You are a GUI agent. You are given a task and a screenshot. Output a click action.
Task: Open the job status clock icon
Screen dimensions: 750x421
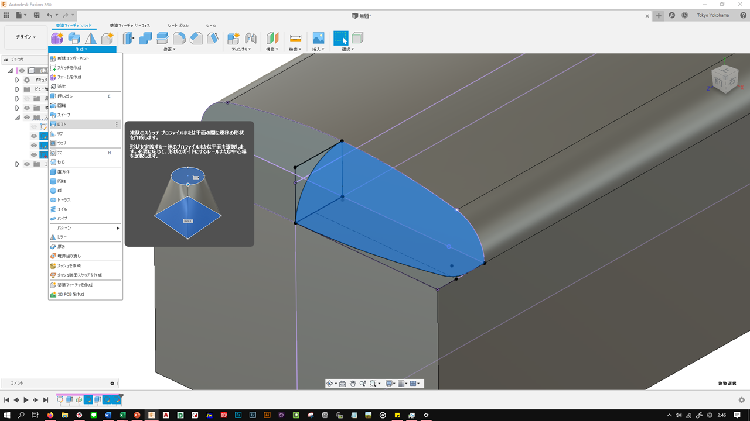[685, 16]
